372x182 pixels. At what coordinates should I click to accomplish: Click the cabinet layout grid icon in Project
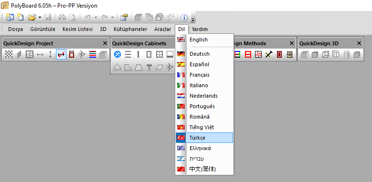point(30,54)
